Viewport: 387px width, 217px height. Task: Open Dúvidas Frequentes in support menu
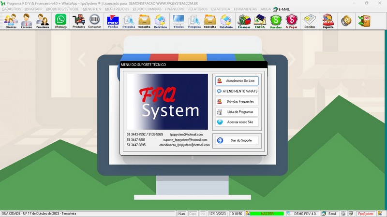click(237, 101)
